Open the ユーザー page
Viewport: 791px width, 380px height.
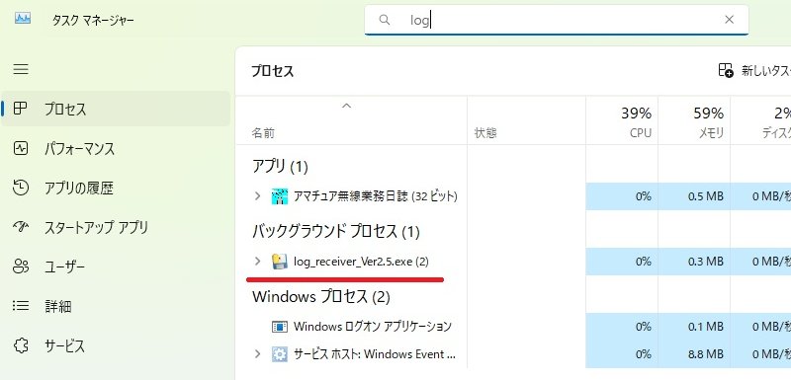click(x=116, y=266)
